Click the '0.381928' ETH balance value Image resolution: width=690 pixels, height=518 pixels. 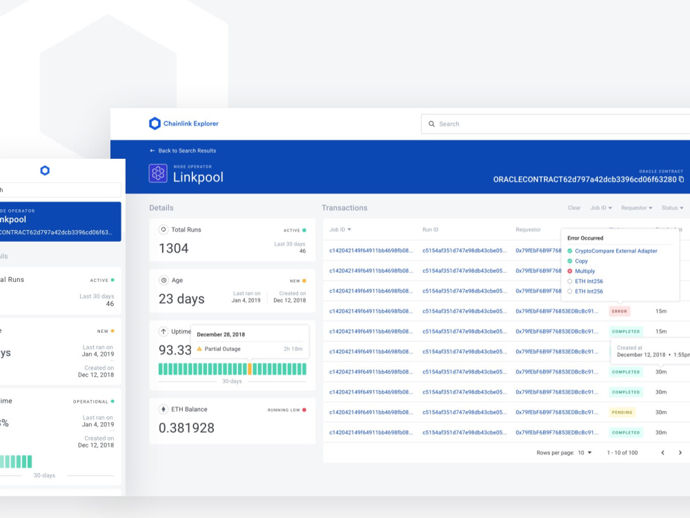[186, 428]
